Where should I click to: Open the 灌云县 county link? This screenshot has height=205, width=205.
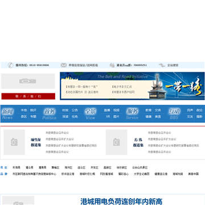[x=30, y=167]
